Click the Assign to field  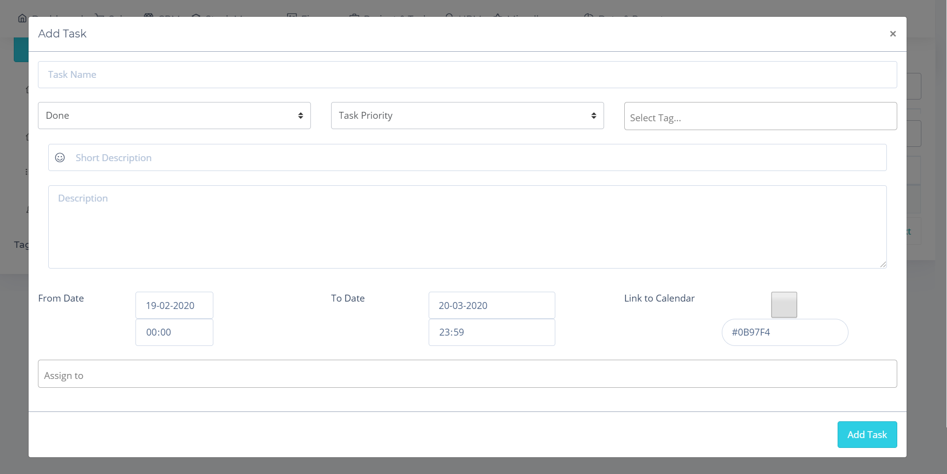tap(467, 374)
